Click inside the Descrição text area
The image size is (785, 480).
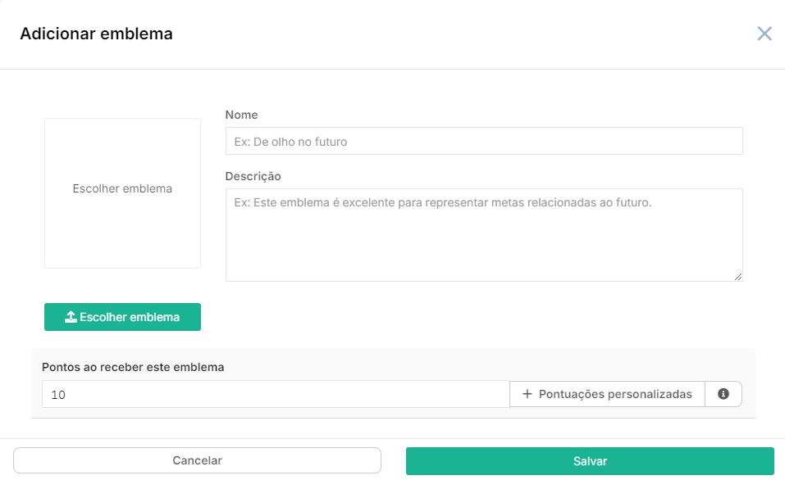pos(484,235)
